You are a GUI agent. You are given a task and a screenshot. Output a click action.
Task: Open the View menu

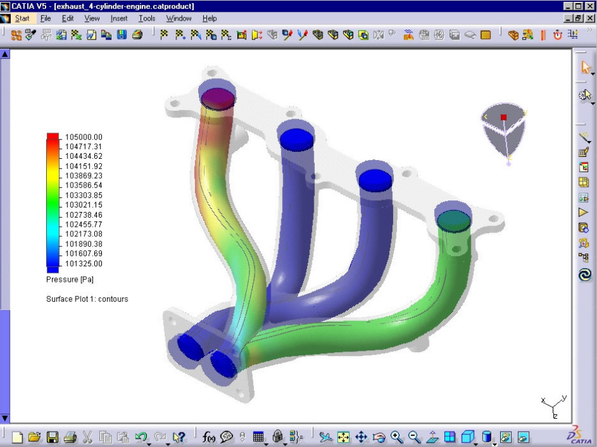click(92, 18)
